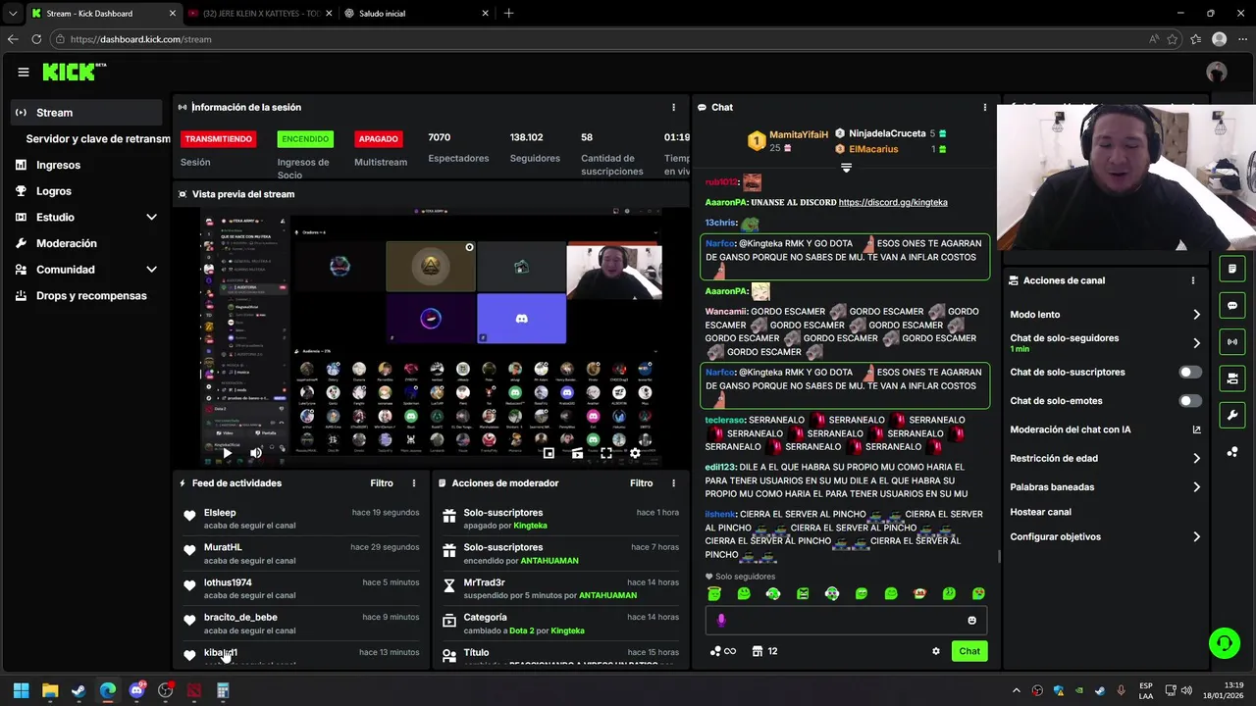Open a new browser tab
1256x706 pixels.
click(x=508, y=14)
